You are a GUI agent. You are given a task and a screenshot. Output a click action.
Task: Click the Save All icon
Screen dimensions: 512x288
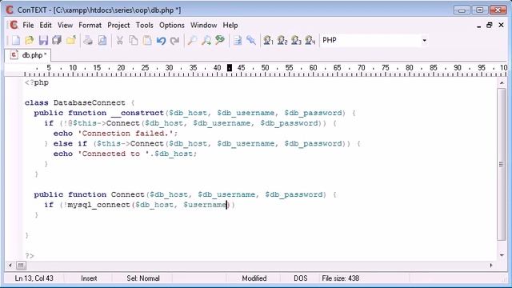tap(57, 41)
